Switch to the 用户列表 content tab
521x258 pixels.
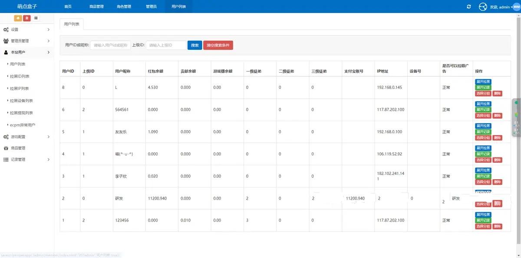coord(72,24)
